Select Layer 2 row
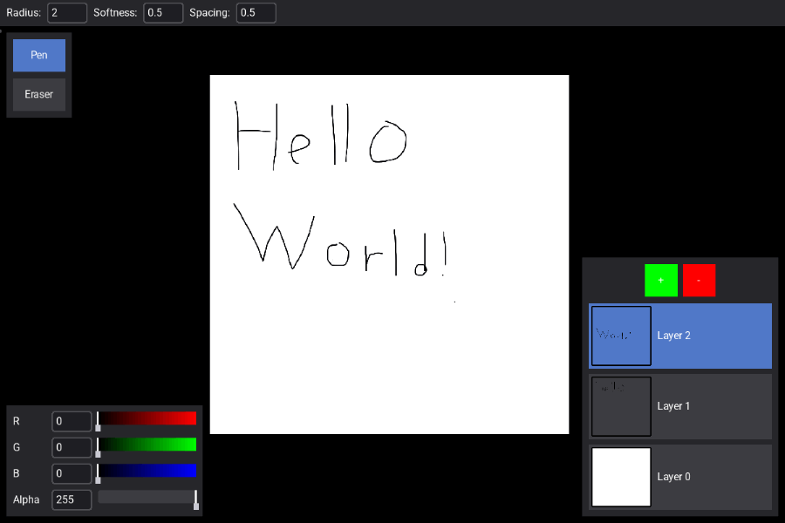785x523 pixels. point(680,336)
